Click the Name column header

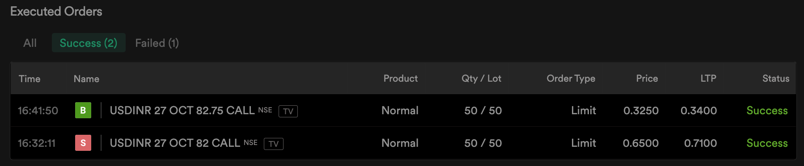[x=86, y=79]
